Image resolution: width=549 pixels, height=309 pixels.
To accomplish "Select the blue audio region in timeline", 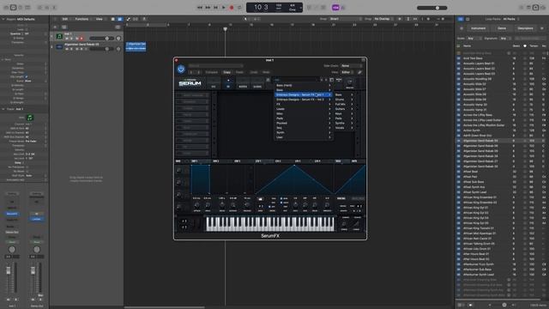I will pyautogui.click(x=136, y=46).
